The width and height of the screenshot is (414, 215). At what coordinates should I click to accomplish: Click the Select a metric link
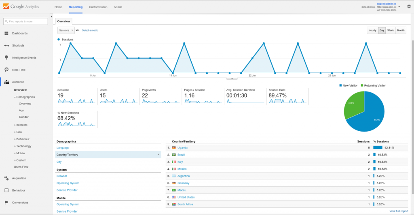coord(90,30)
